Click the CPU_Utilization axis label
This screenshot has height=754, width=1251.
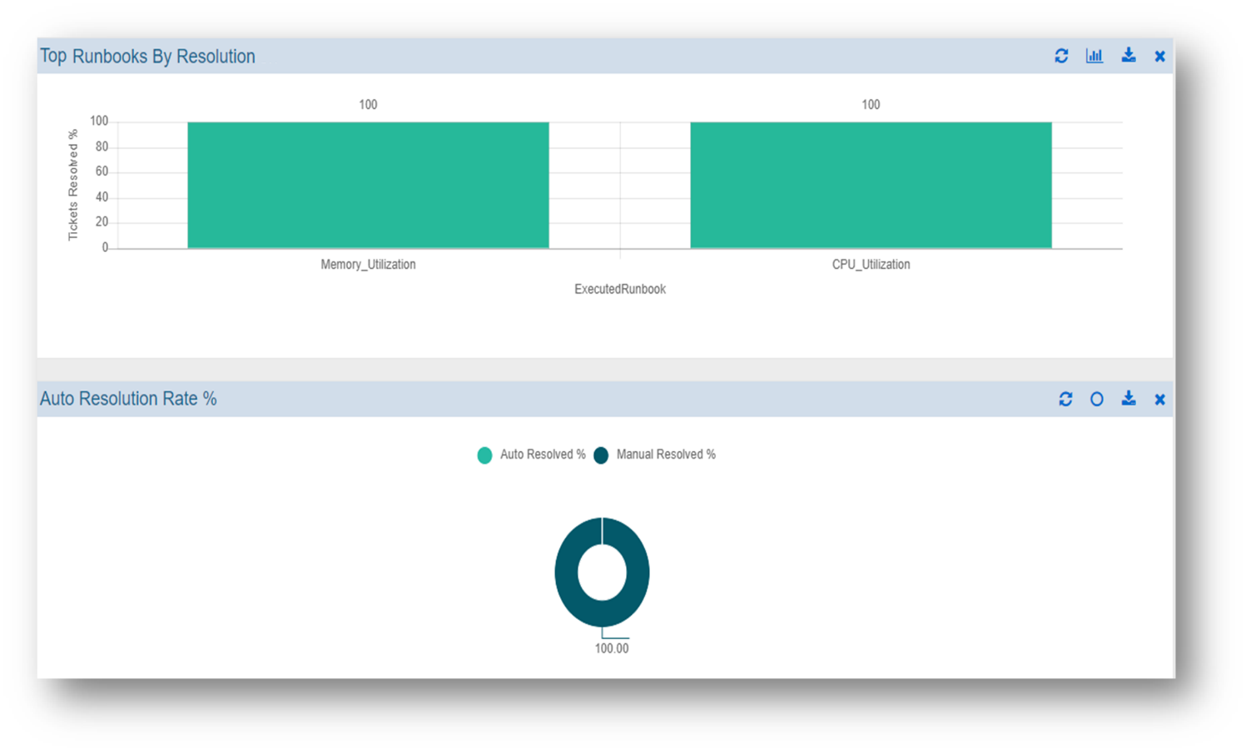(871, 264)
